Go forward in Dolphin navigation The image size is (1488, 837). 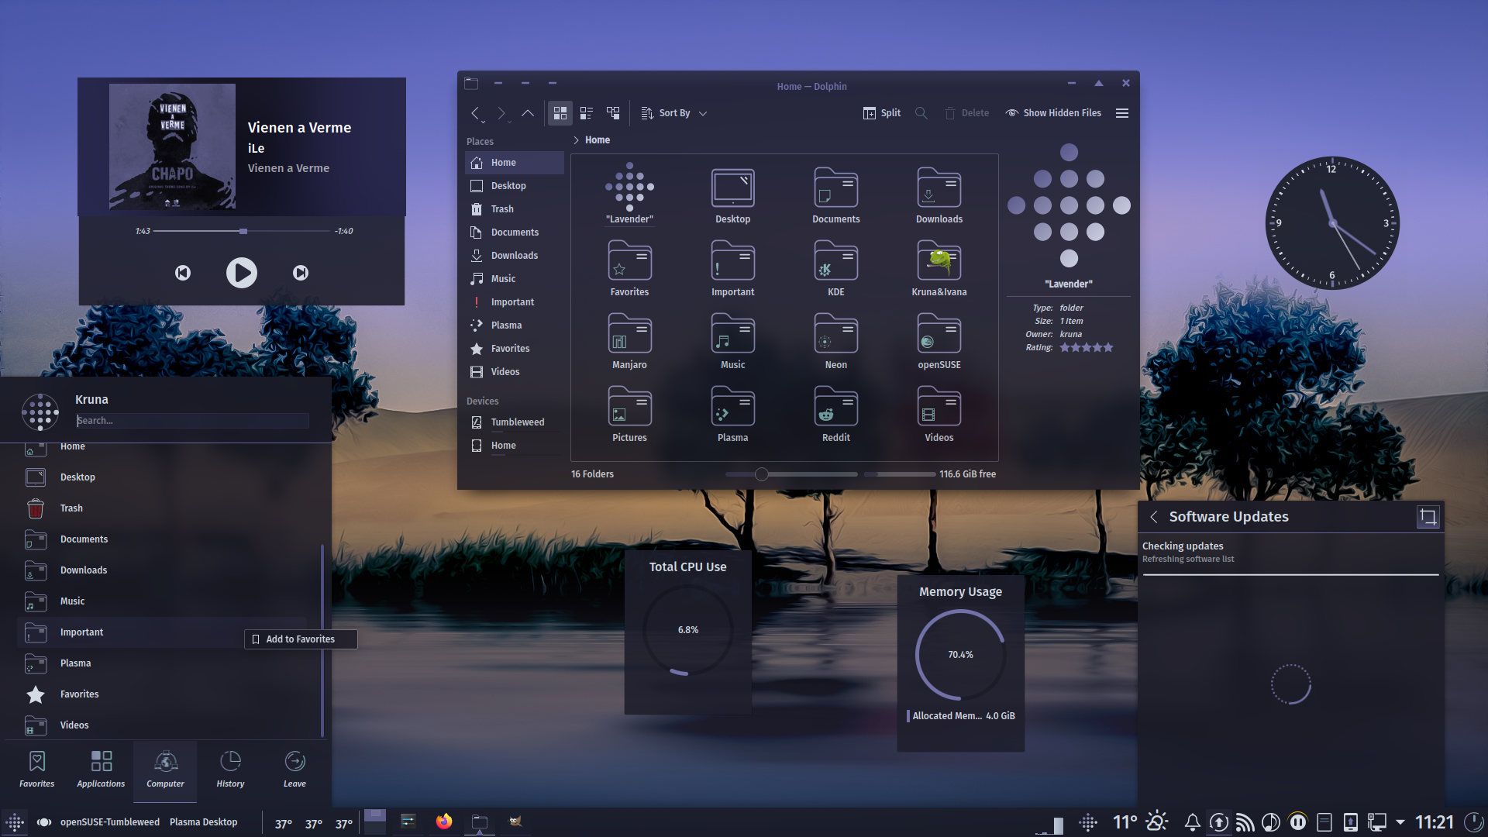(501, 113)
